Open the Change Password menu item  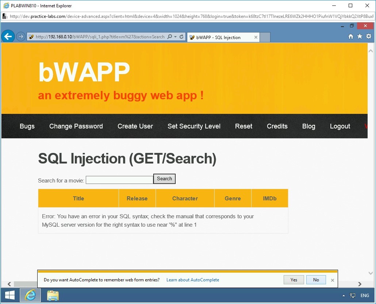[76, 126]
